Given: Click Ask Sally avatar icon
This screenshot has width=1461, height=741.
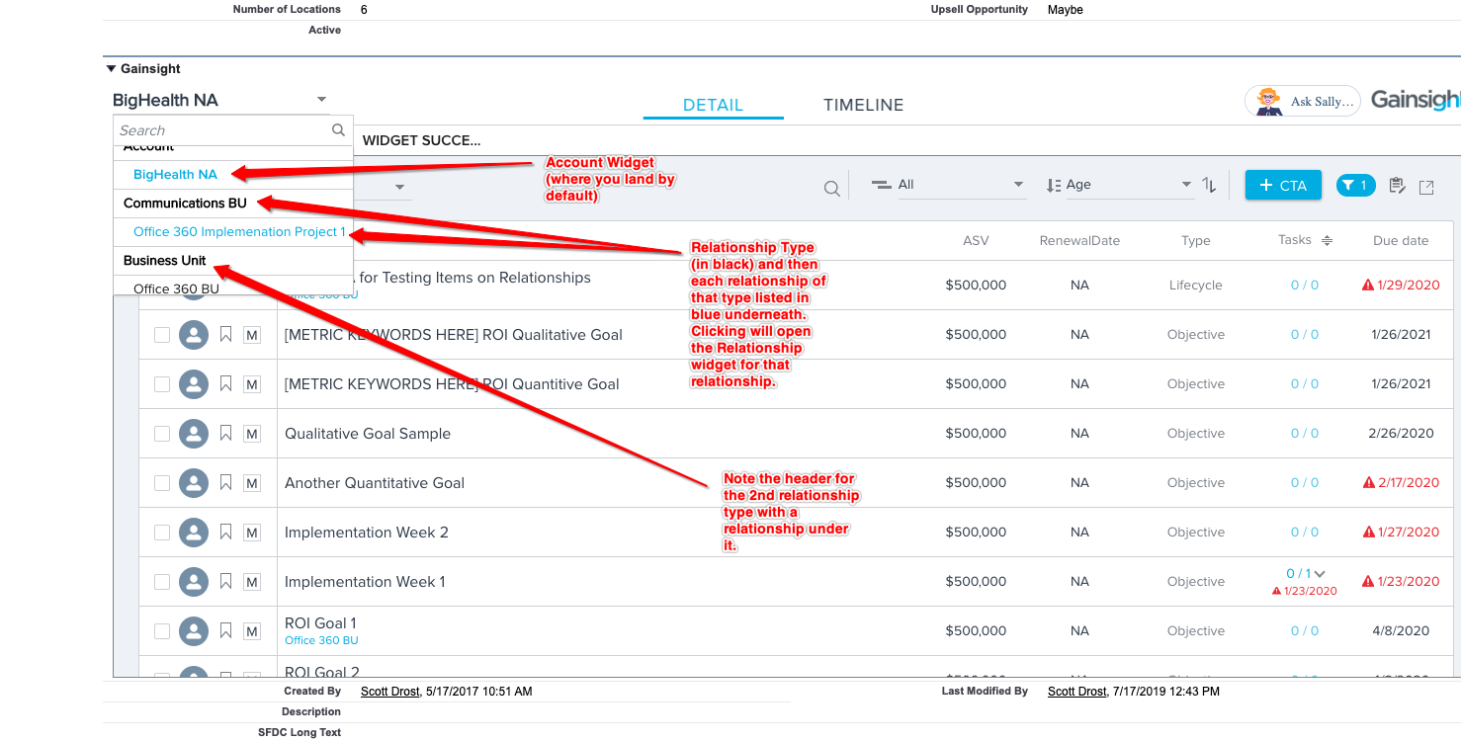Looking at the screenshot, I should point(1268,101).
